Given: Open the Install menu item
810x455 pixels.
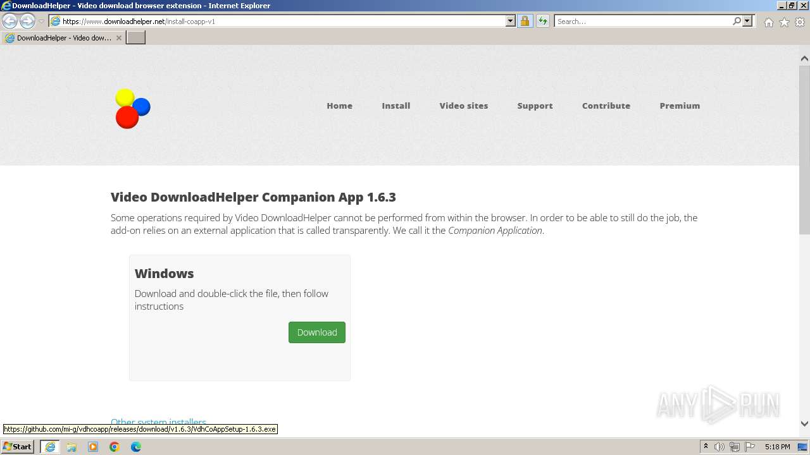Looking at the screenshot, I should (x=396, y=106).
